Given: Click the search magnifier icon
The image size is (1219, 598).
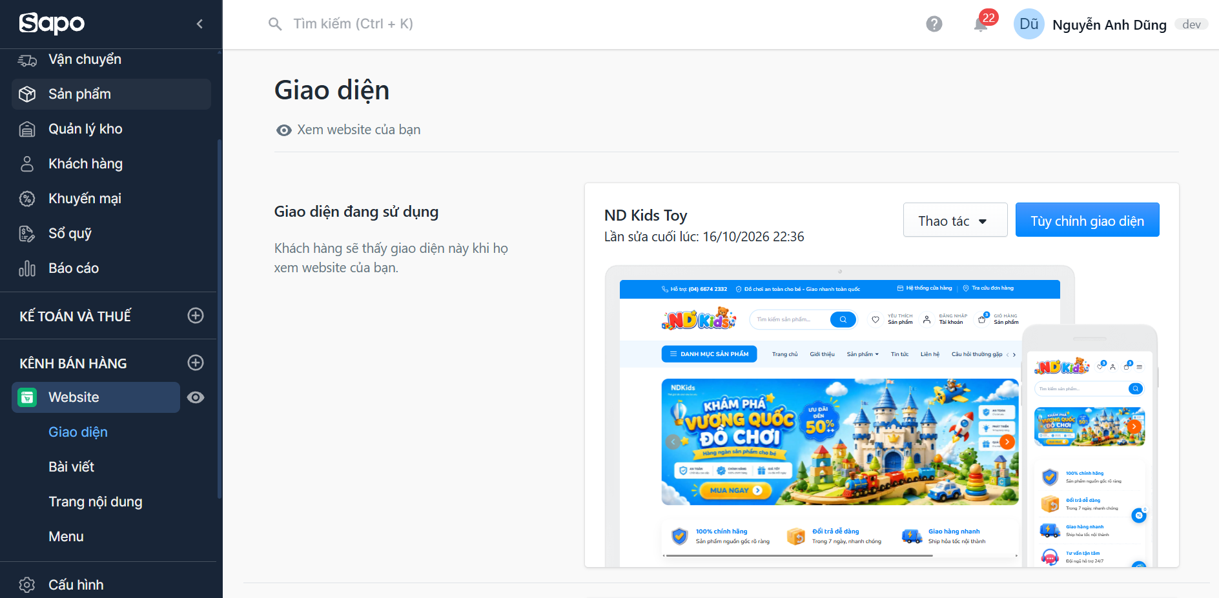Looking at the screenshot, I should [x=275, y=24].
